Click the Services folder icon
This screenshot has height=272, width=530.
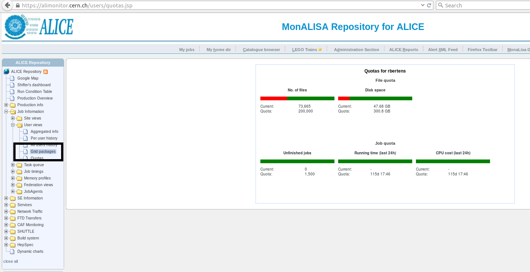click(x=13, y=205)
